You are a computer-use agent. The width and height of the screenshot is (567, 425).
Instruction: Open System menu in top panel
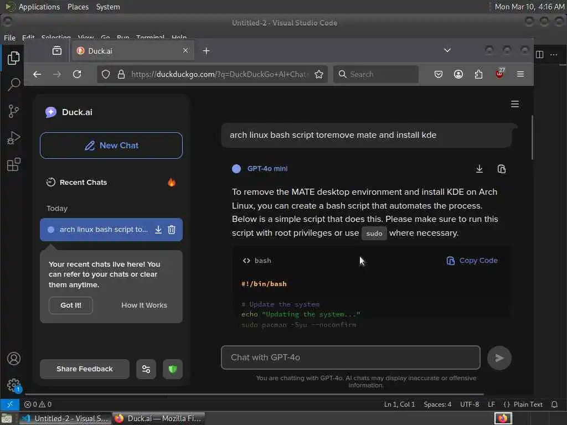108,7
